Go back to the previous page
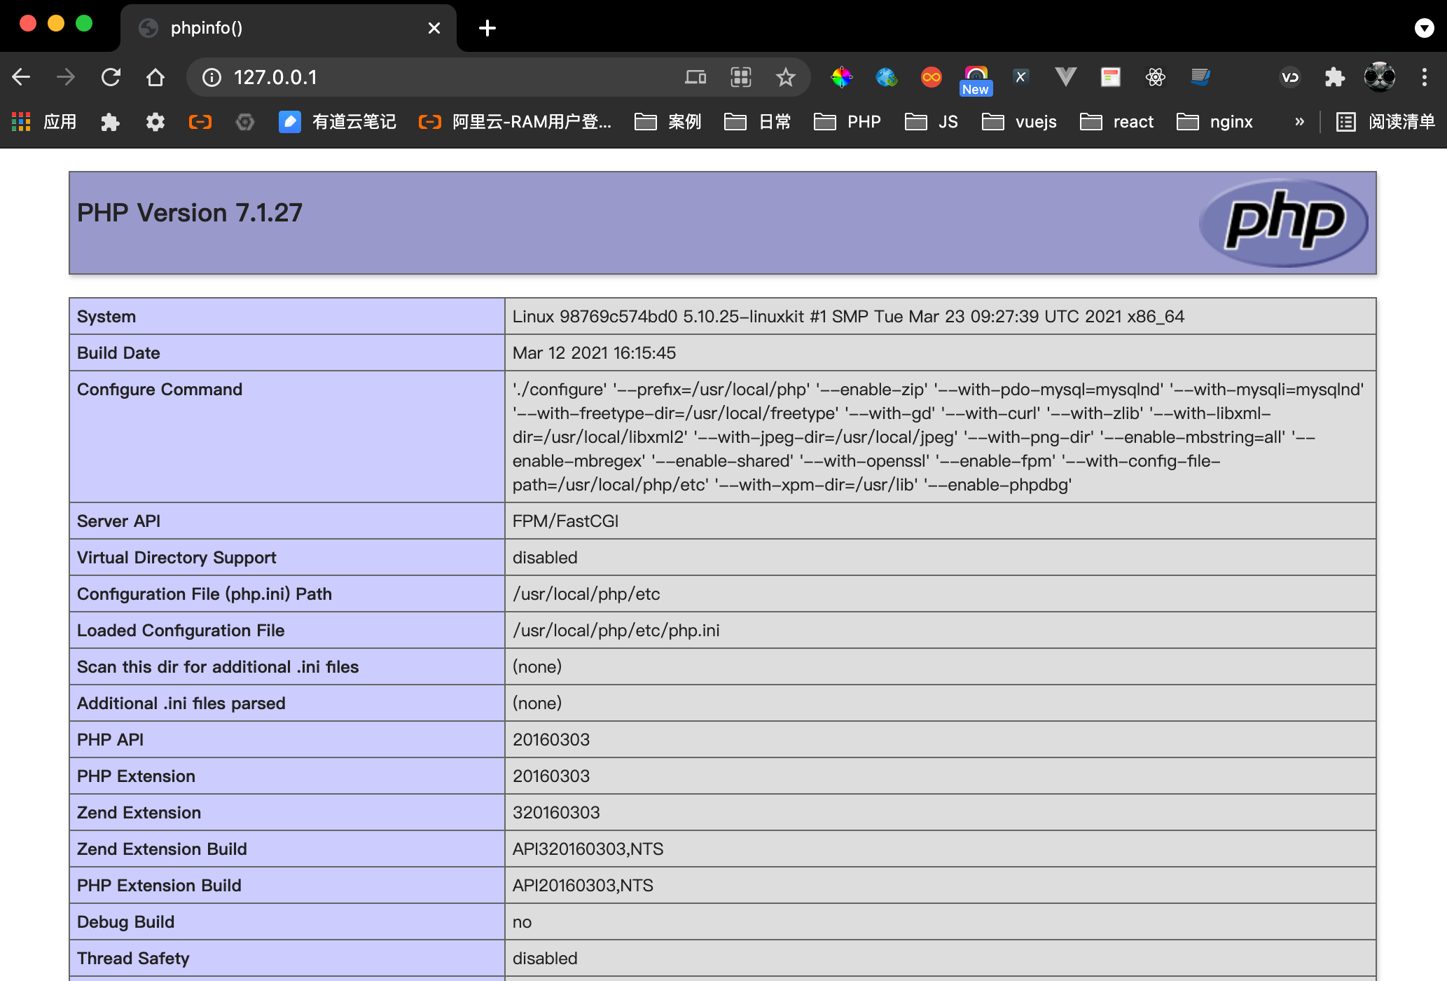 22,77
